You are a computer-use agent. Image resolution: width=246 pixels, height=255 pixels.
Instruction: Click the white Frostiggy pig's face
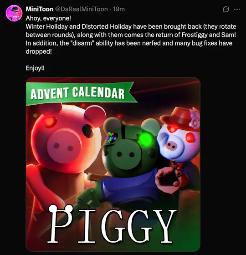pyautogui.click(x=178, y=144)
